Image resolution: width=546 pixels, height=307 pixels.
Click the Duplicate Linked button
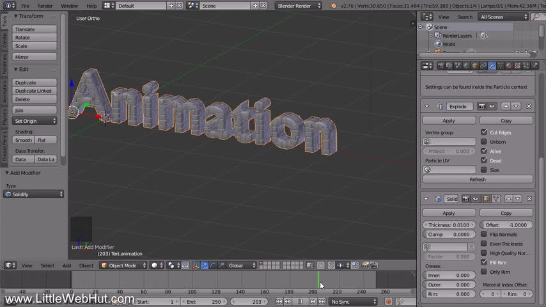[35, 91]
